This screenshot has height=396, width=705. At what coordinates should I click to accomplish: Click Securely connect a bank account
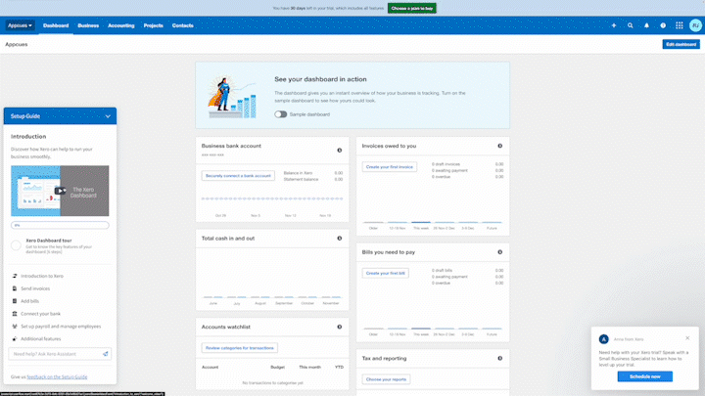238,176
